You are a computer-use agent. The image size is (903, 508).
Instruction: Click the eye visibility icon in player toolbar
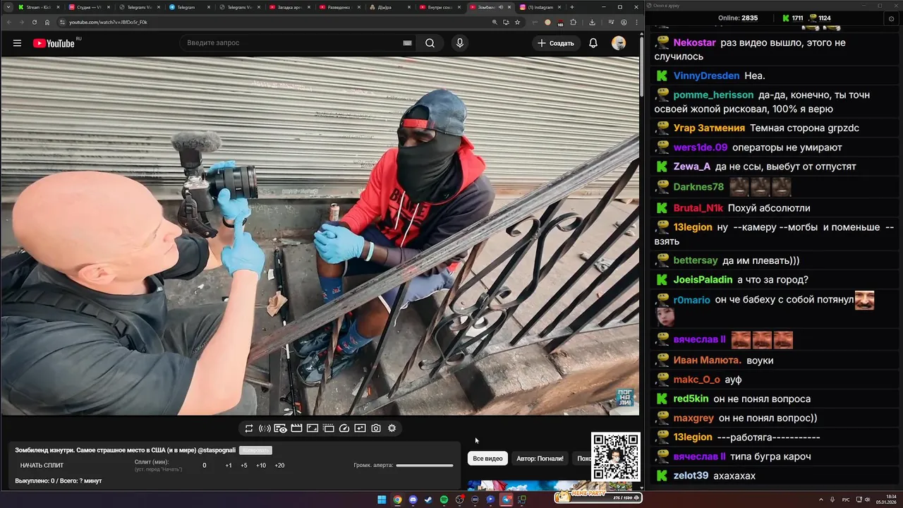[281, 428]
